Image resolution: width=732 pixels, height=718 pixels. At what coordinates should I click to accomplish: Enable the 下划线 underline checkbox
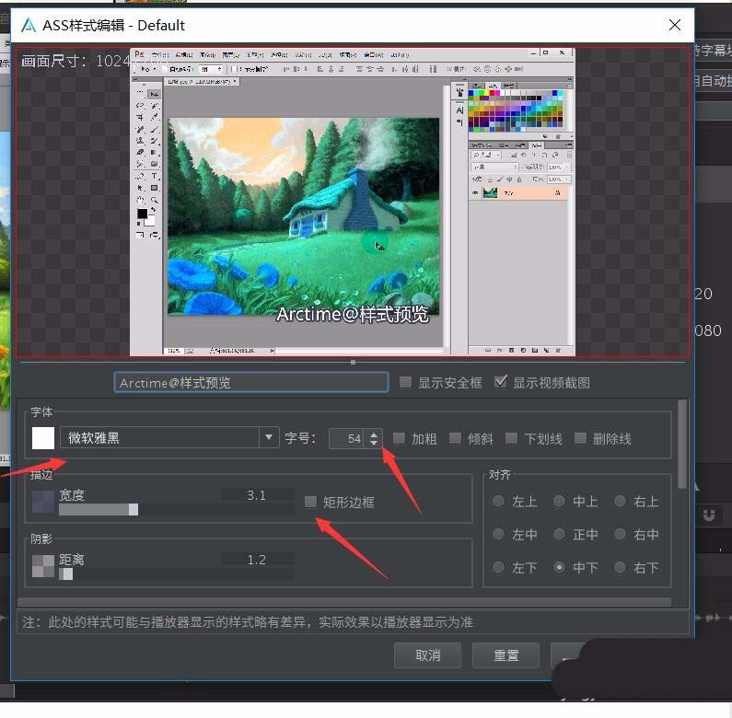tap(511, 438)
